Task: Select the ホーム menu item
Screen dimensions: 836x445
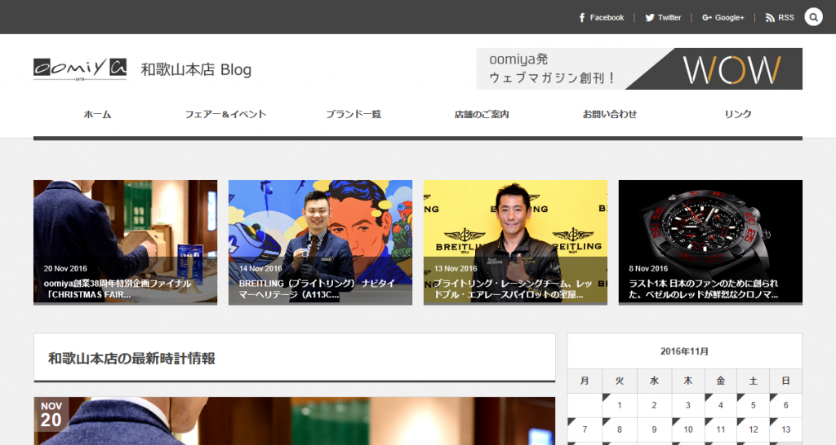Action: tap(97, 115)
